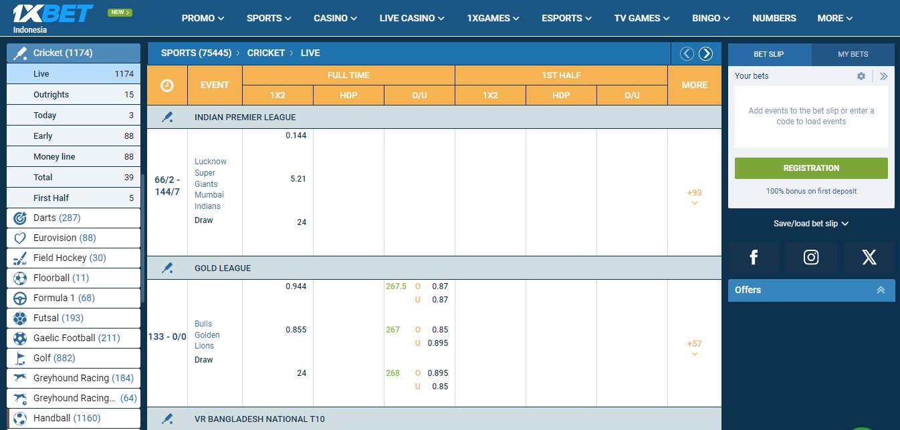900x430 pixels.
Task: Select Outrights in cricket submenu
Action: click(74, 95)
